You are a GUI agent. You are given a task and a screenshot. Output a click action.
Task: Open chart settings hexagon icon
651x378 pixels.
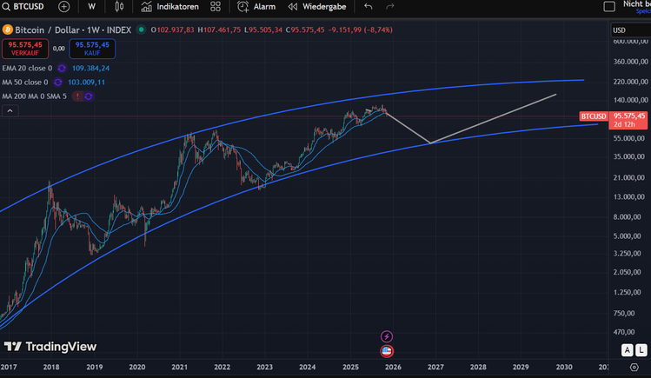coord(634,368)
